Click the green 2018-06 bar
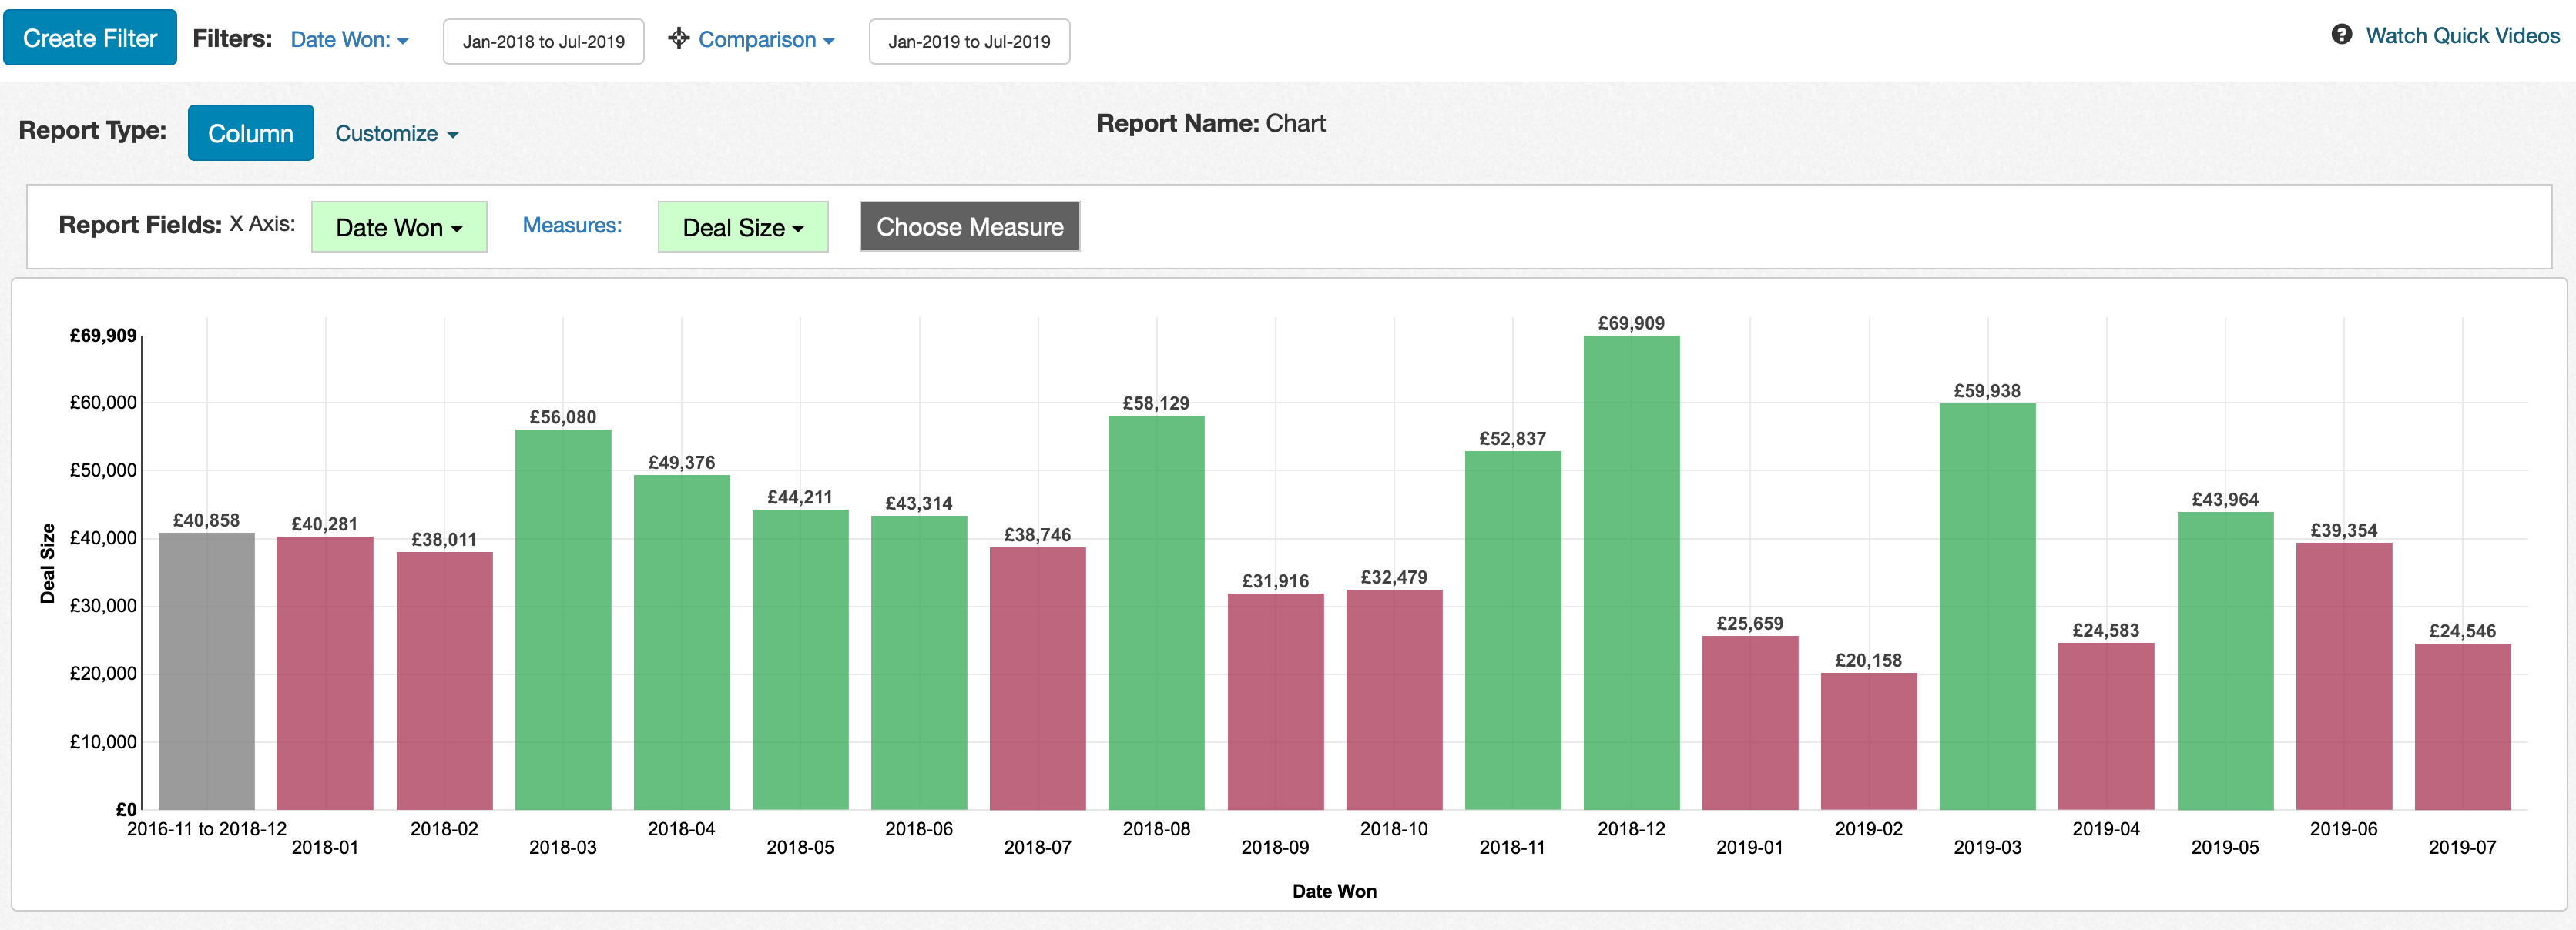 [x=919, y=662]
